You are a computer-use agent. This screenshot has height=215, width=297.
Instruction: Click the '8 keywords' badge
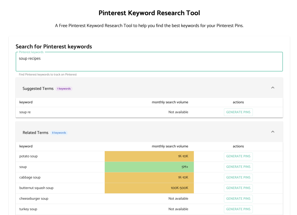(x=59, y=132)
